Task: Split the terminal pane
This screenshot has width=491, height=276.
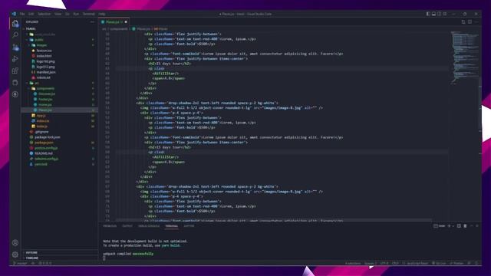Action: pos(459,225)
